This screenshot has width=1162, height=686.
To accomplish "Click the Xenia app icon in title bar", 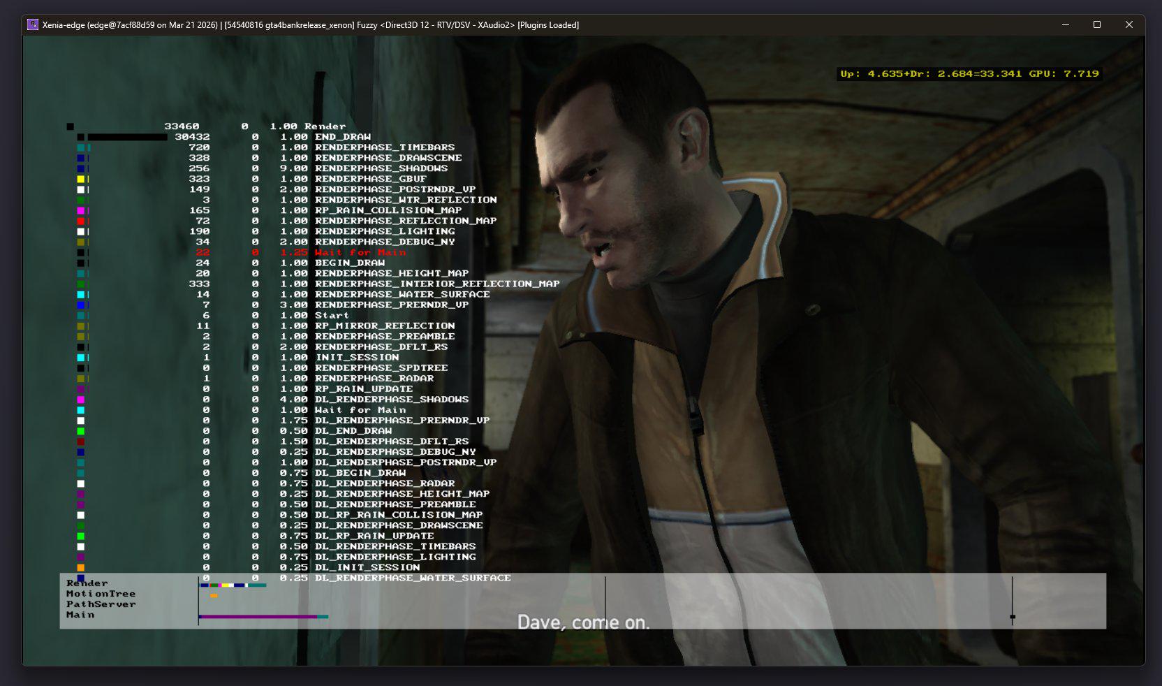I will click(x=33, y=24).
